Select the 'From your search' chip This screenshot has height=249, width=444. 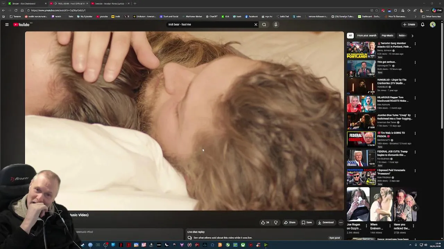click(367, 36)
